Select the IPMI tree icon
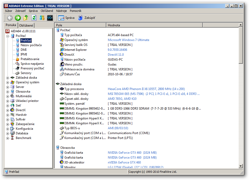 pyautogui.click(x=18, y=54)
